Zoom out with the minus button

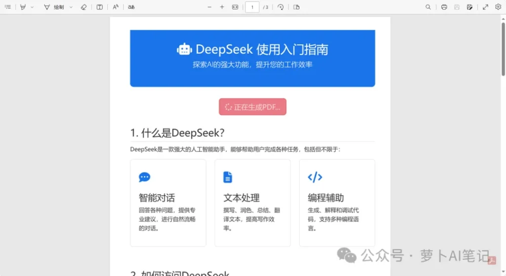pos(210,7)
